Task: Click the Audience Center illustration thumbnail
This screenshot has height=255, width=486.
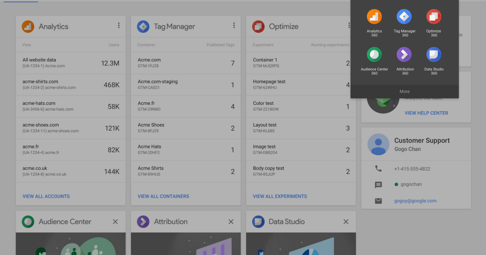Action: [71, 244]
